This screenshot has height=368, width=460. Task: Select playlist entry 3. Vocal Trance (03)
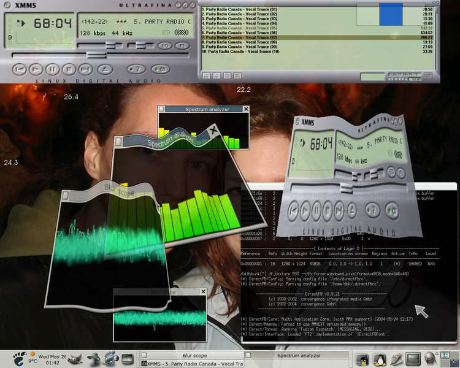pos(317,19)
